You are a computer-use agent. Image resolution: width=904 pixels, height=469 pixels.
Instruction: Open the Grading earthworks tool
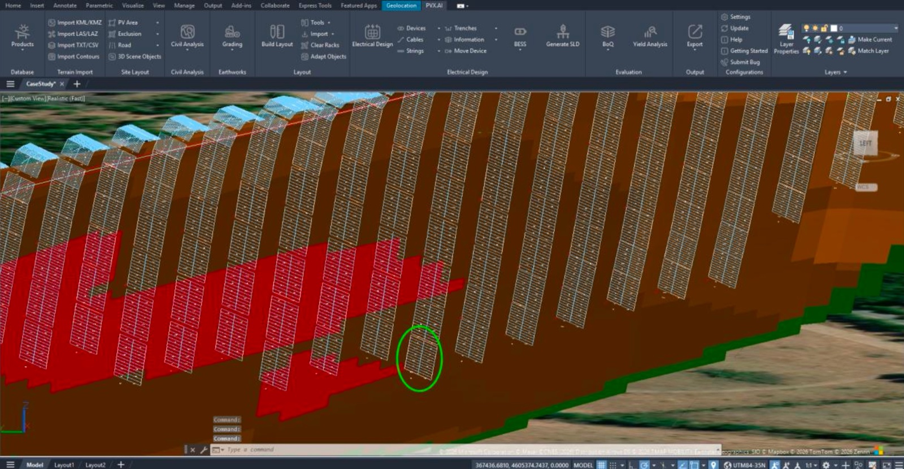tap(232, 36)
